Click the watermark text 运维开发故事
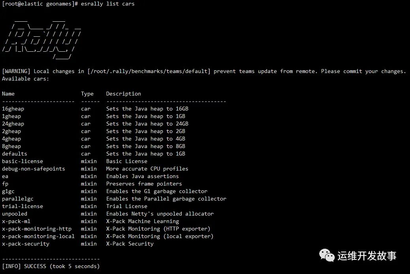The width and height of the screenshot is (410, 274). pos(367,255)
